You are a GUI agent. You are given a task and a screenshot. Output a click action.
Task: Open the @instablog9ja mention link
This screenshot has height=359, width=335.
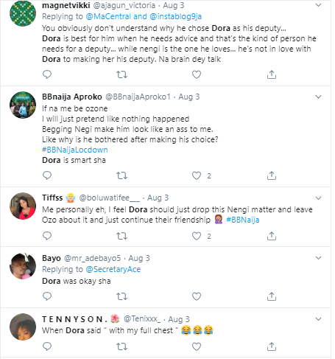tap(175, 16)
